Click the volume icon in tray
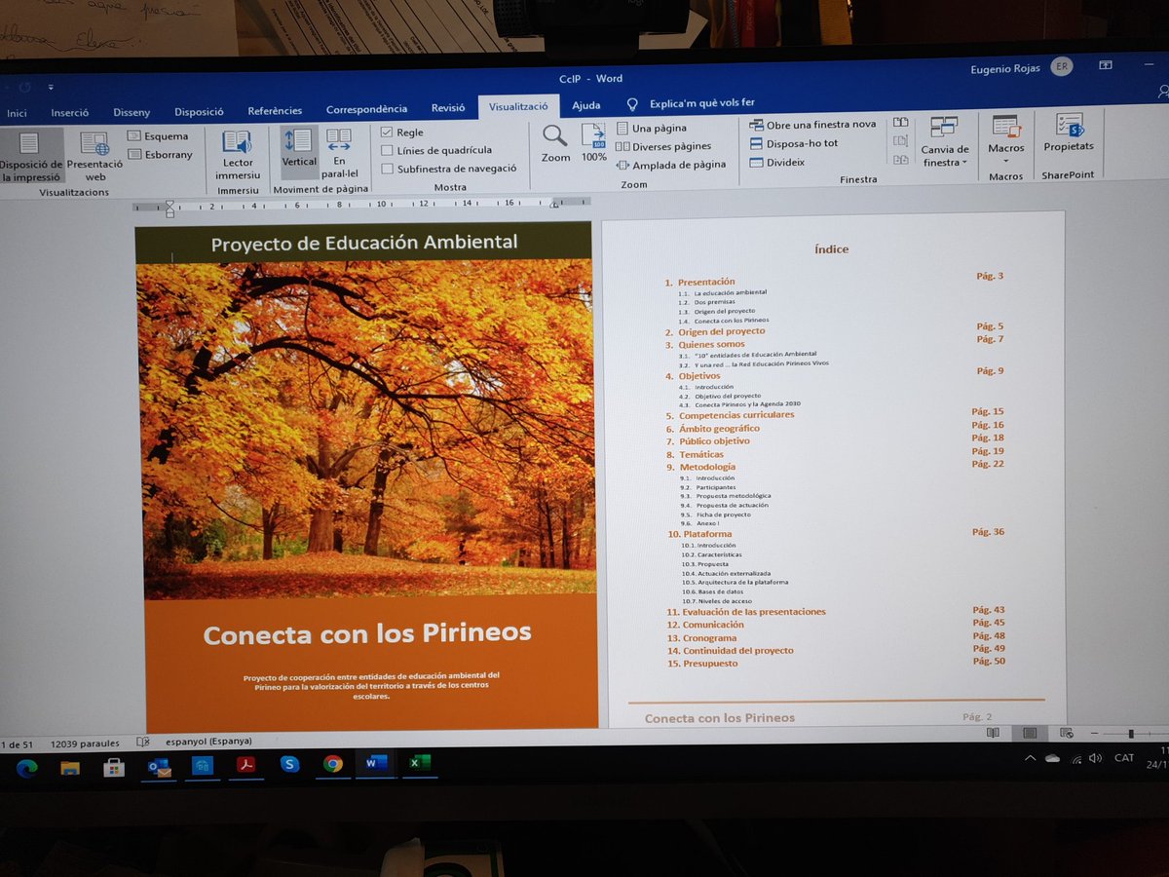 (1095, 758)
